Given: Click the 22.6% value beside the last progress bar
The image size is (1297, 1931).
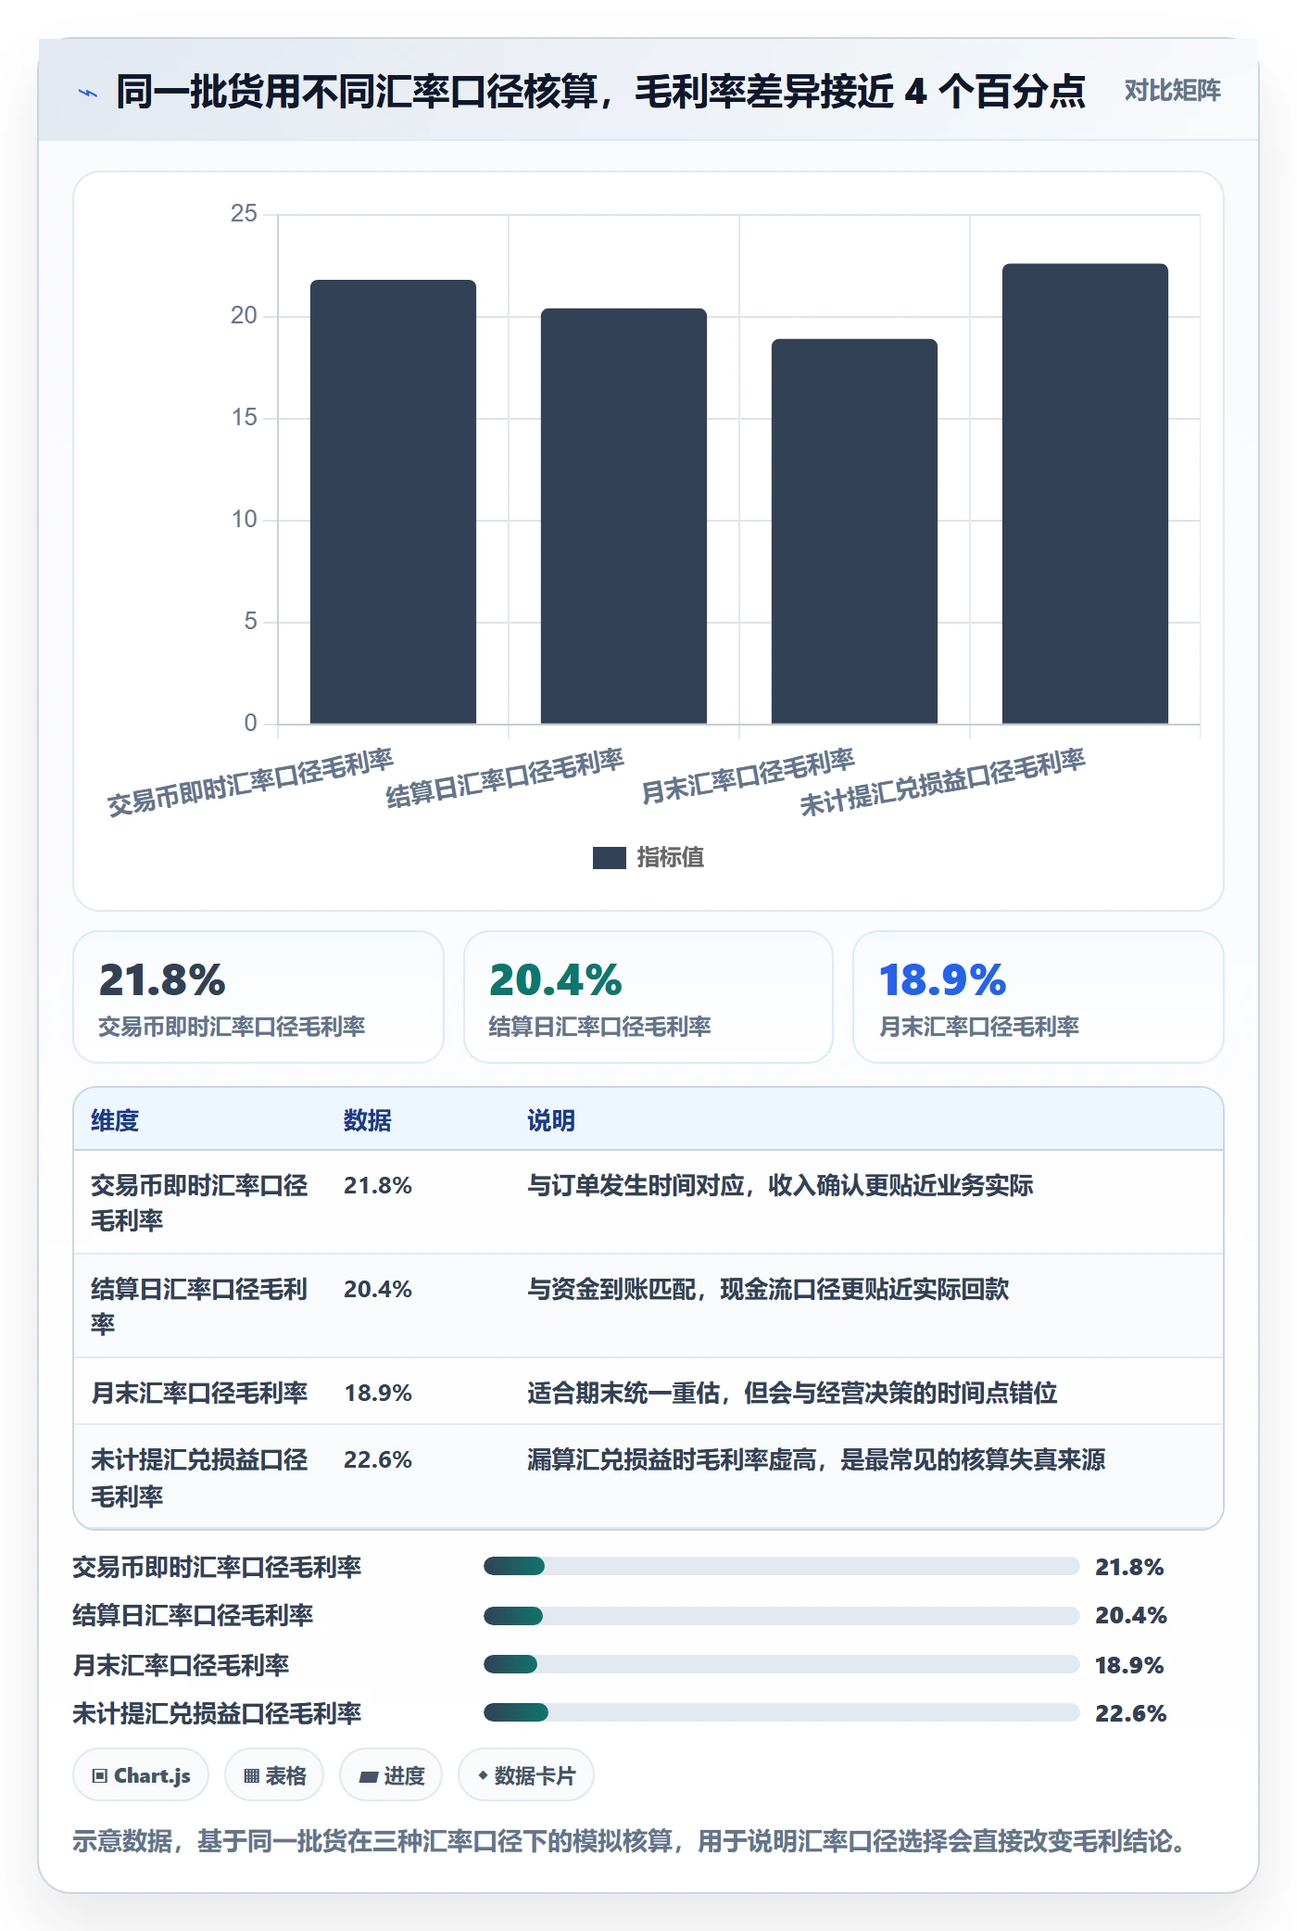Looking at the screenshot, I should pyautogui.click(x=1130, y=1713).
